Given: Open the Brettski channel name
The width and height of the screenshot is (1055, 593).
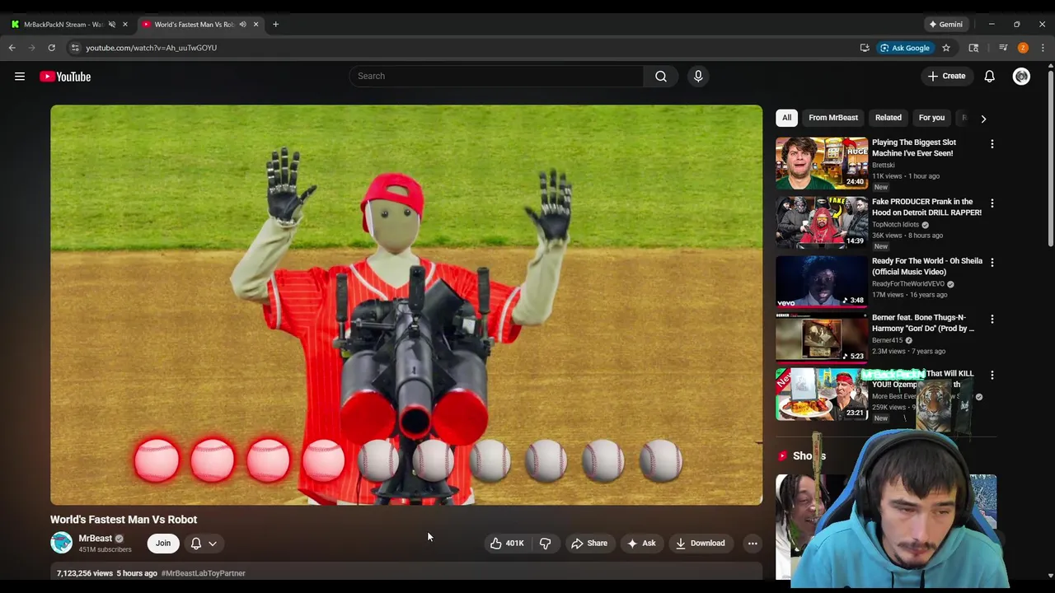Looking at the screenshot, I should (884, 165).
